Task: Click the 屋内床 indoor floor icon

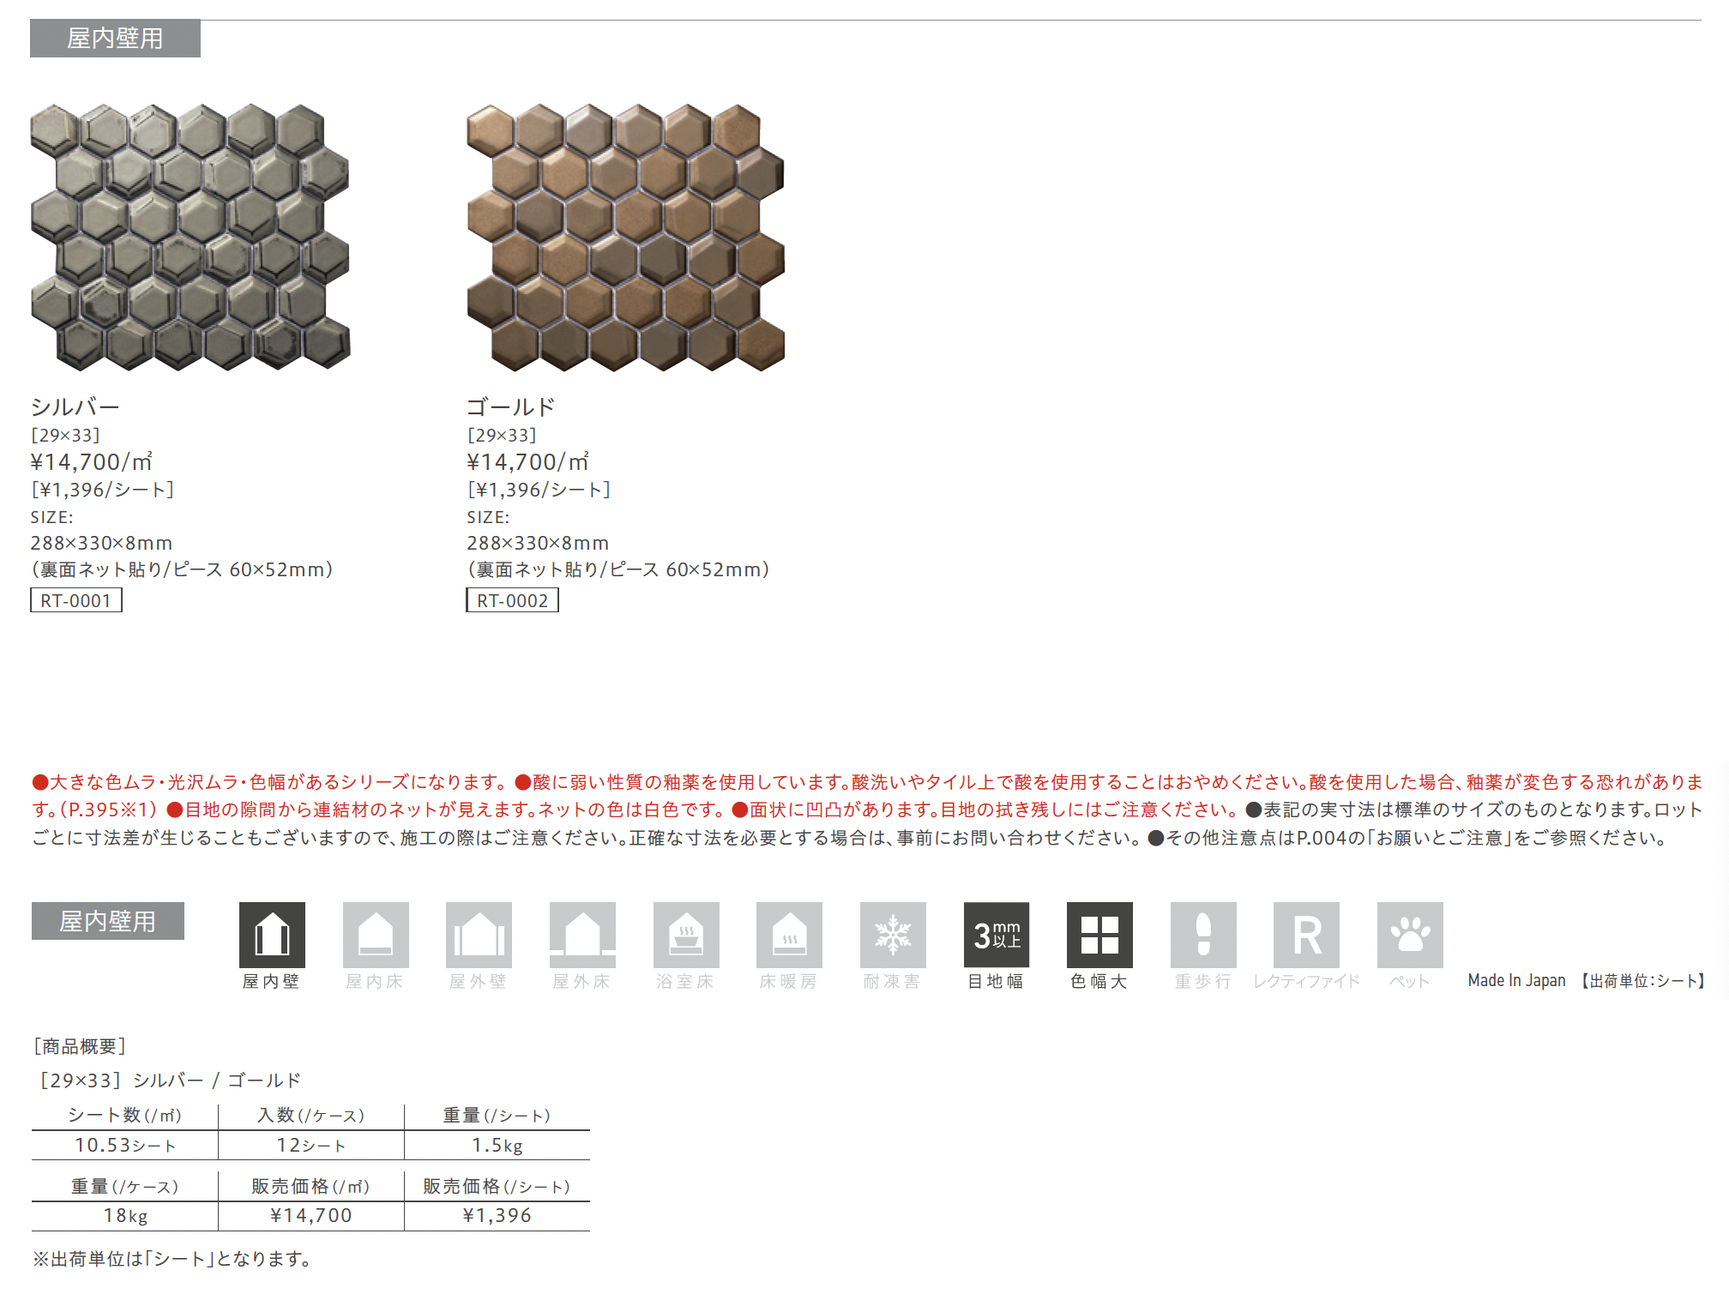Action: click(x=376, y=935)
